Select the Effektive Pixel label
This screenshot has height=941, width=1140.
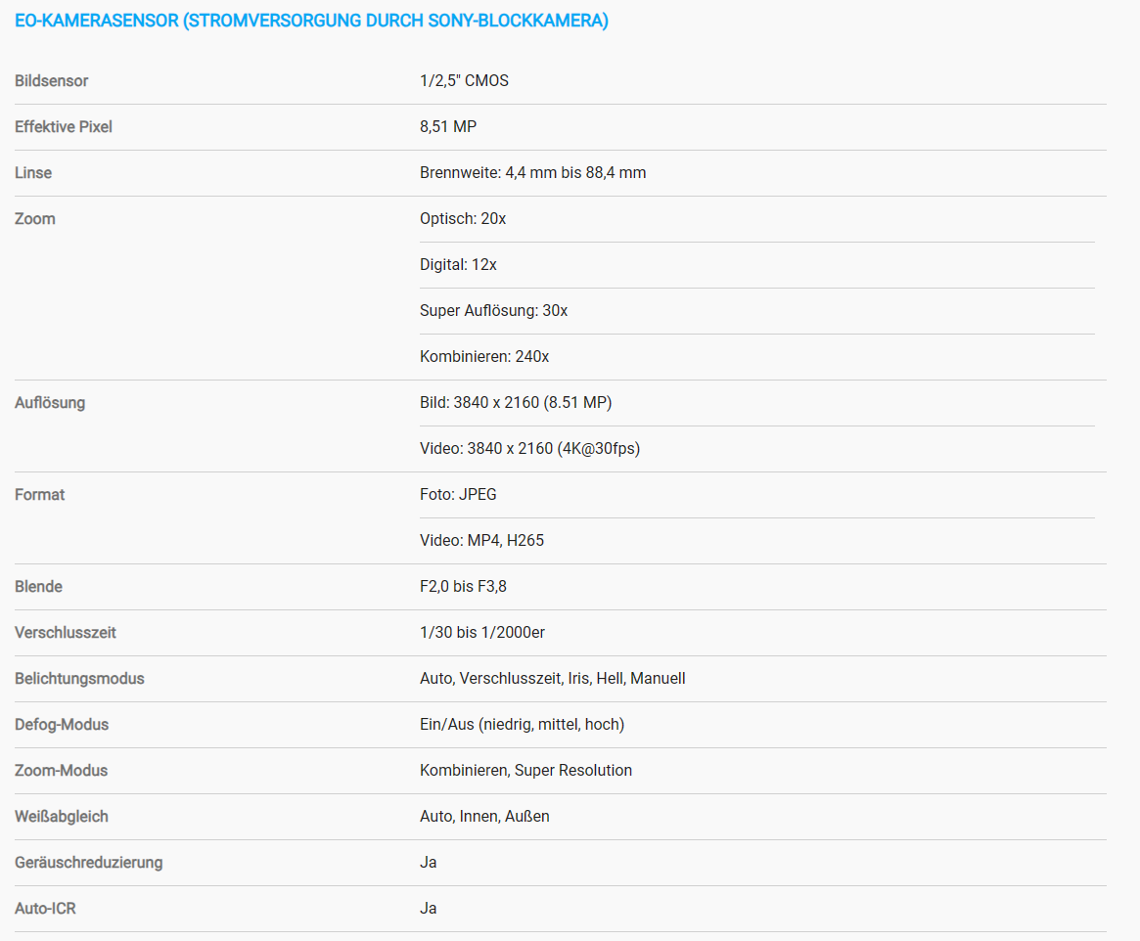tap(64, 126)
